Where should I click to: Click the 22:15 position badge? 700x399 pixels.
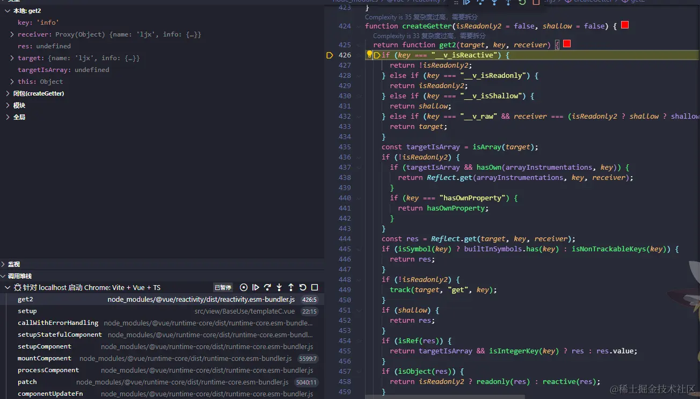pyautogui.click(x=309, y=311)
